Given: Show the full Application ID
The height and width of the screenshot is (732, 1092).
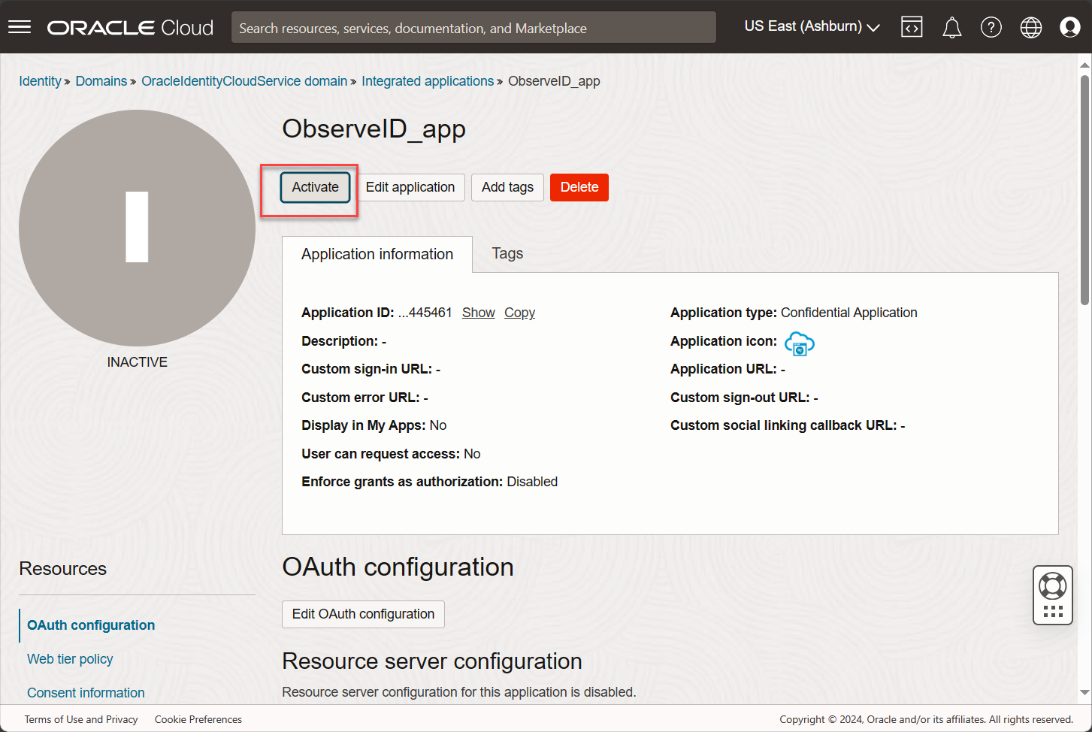Looking at the screenshot, I should tap(478, 313).
